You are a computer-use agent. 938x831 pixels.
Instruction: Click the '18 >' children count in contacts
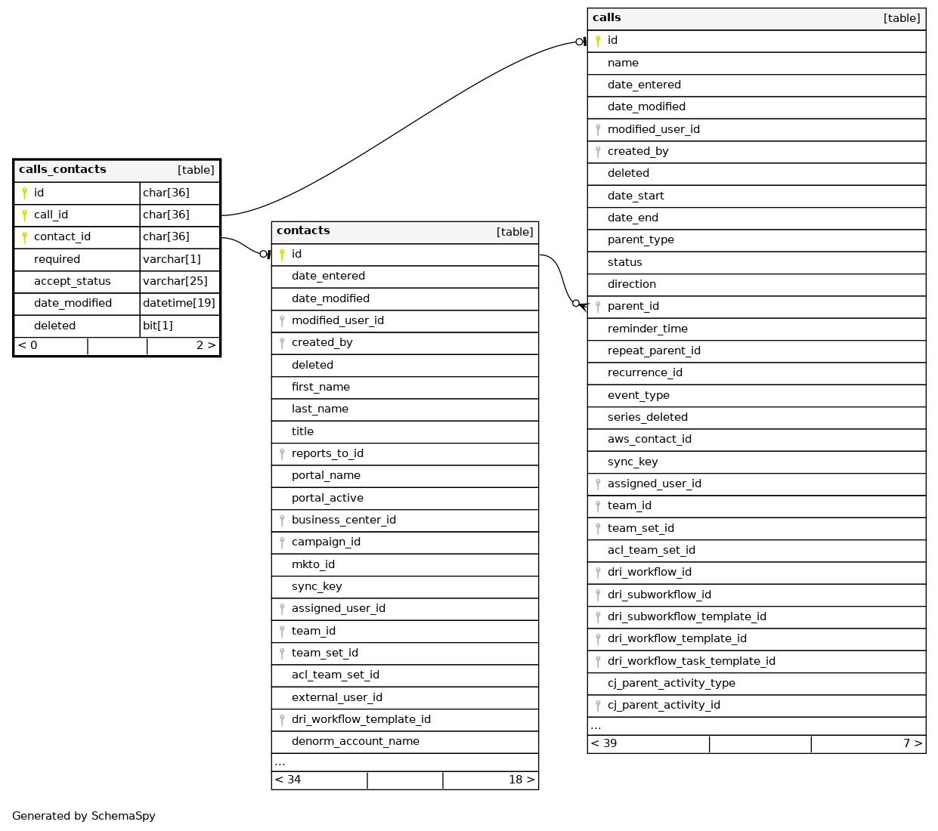pos(521,780)
